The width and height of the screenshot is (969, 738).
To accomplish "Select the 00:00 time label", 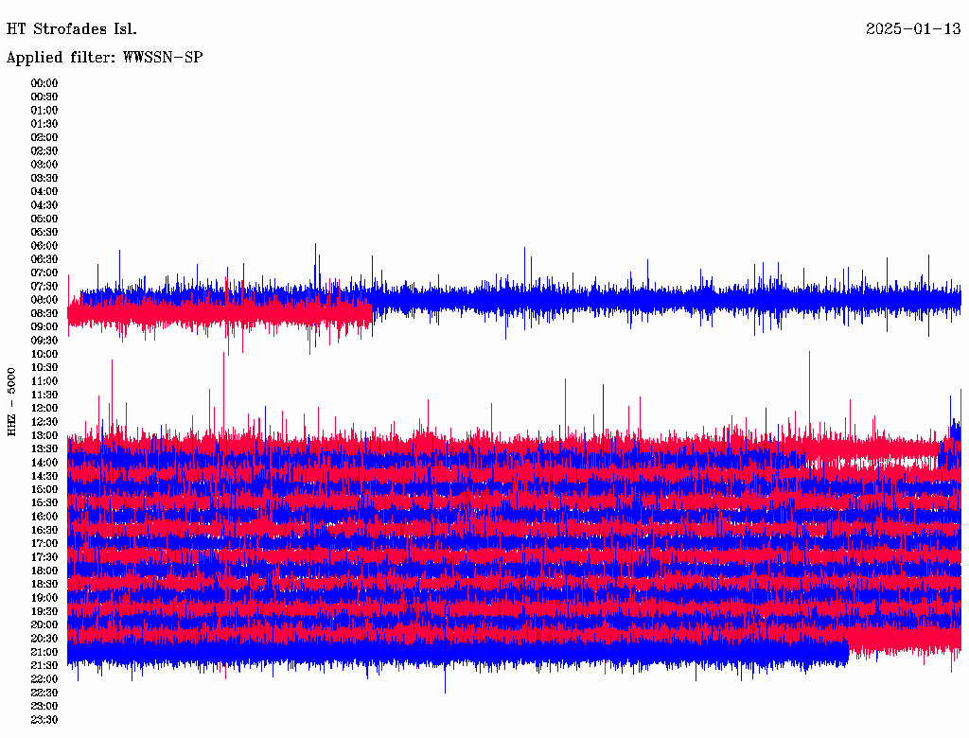I will pos(44,83).
